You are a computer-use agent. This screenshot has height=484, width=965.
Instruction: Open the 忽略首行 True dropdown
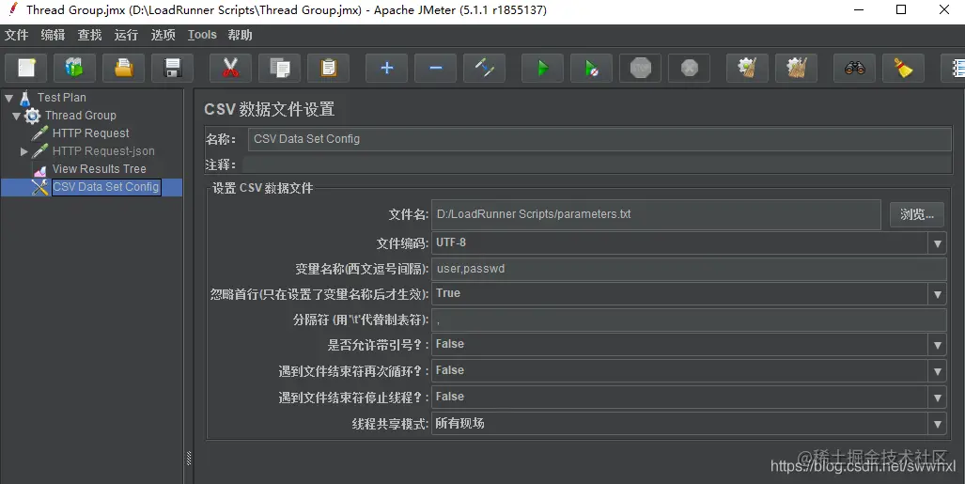point(938,294)
